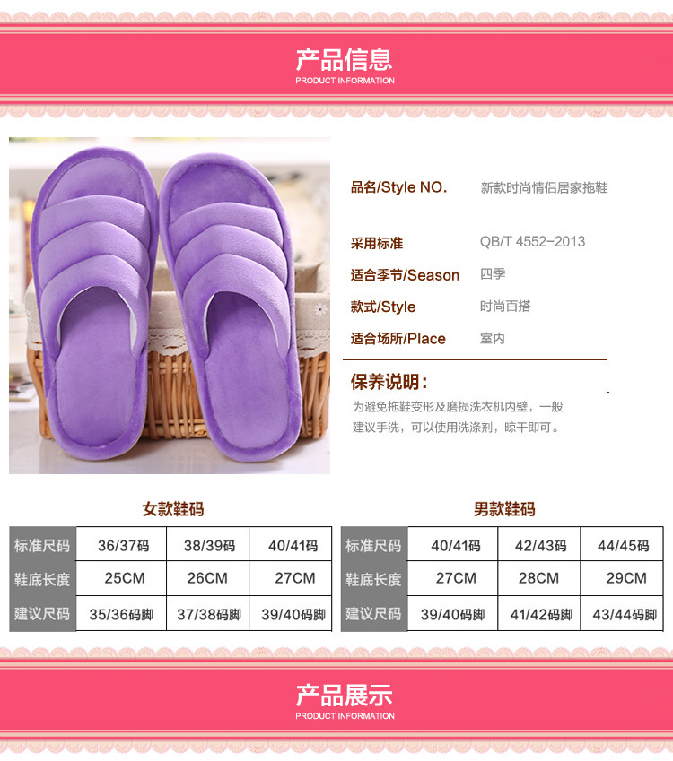Click the purple slippers product photo
The image size is (673, 761).
[170, 306]
